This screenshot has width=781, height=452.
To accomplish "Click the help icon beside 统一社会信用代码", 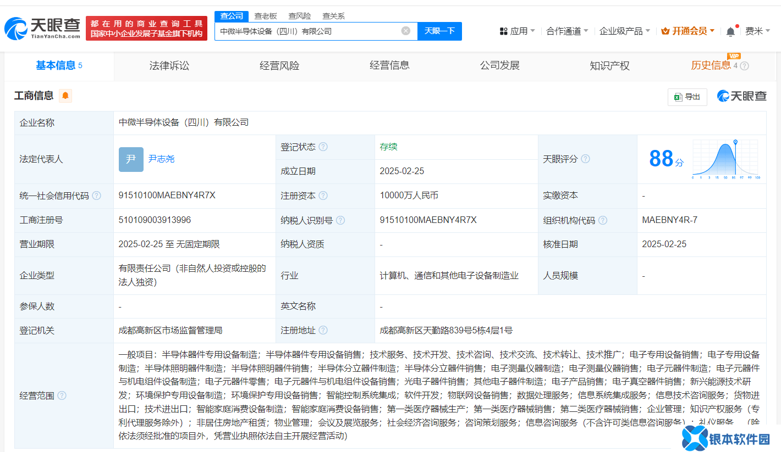I will [x=97, y=196].
